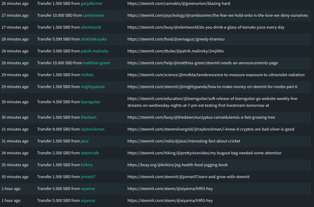Click the jassi username link
314x207 pixels.
pyautogui.click(x=85, y=141)
